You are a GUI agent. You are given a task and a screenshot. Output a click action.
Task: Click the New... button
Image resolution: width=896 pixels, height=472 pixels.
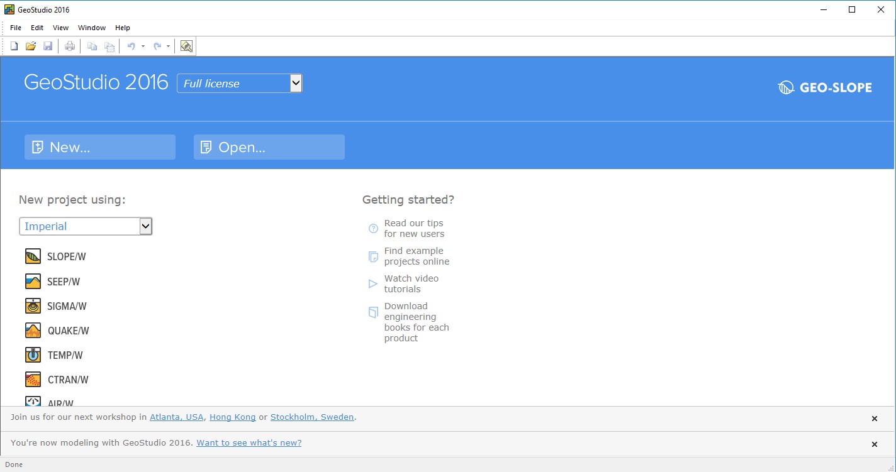tap(100, 147)
